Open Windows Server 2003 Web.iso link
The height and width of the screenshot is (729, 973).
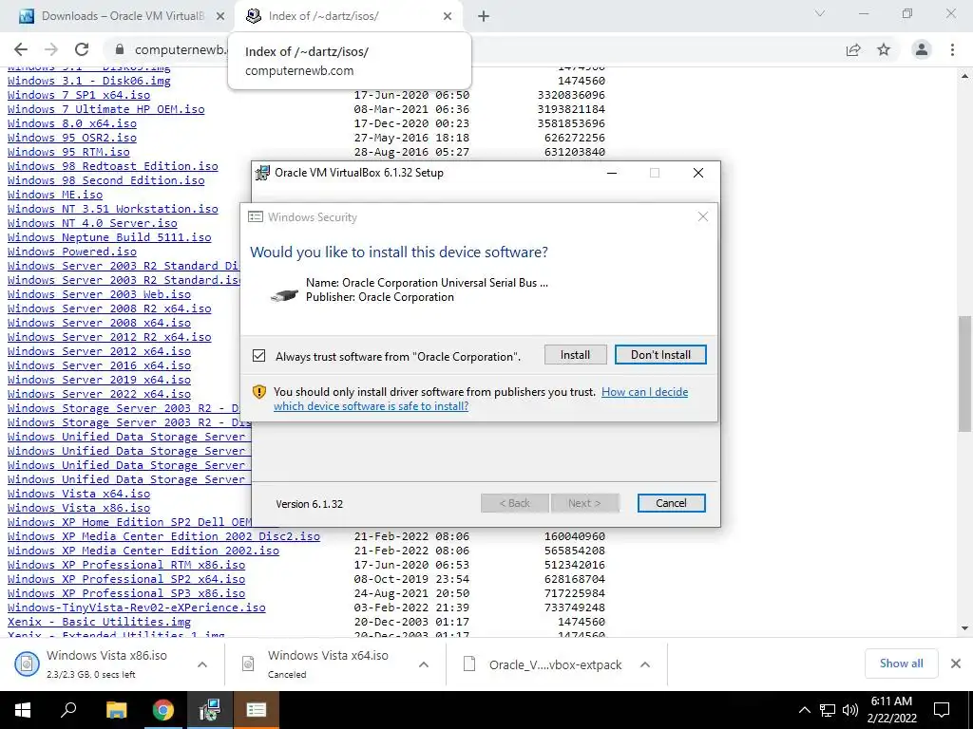click(99, 294)
